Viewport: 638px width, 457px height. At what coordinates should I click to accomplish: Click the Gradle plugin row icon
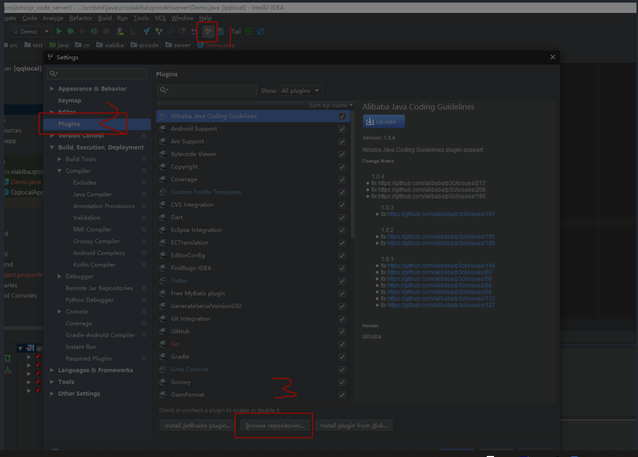163,356
